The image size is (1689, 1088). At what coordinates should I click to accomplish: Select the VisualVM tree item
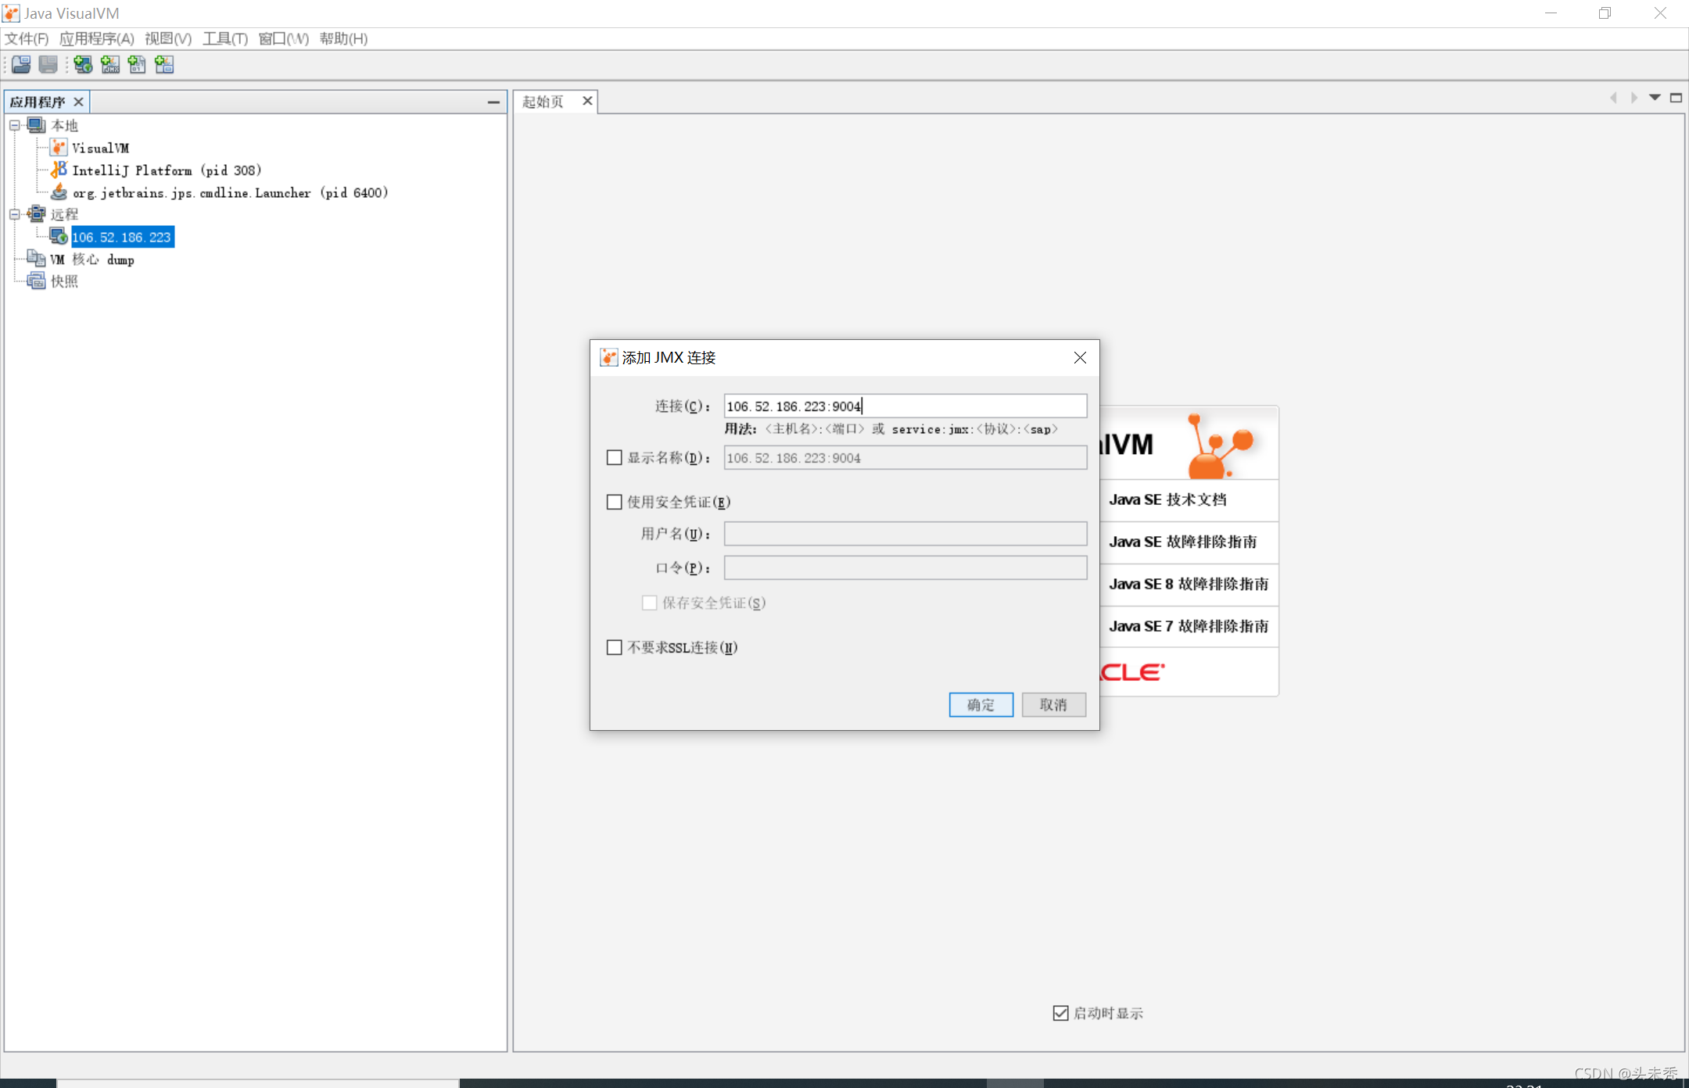pos(101,148)
